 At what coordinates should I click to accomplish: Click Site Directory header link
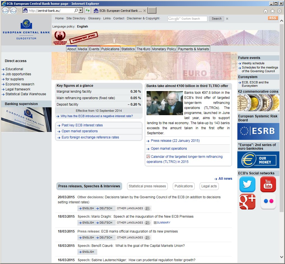(x=76, y=18)
